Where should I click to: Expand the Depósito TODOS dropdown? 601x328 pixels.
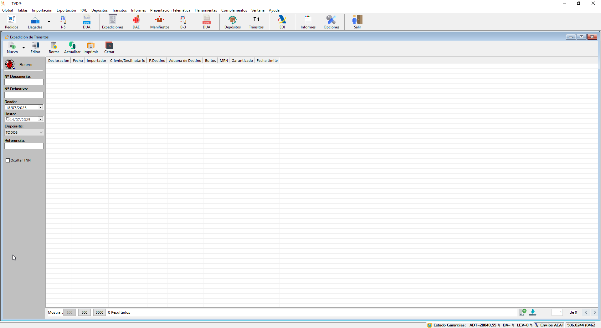pos(41,132)
